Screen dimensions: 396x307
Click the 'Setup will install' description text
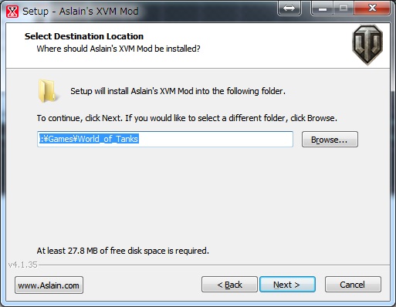(178, 91)
